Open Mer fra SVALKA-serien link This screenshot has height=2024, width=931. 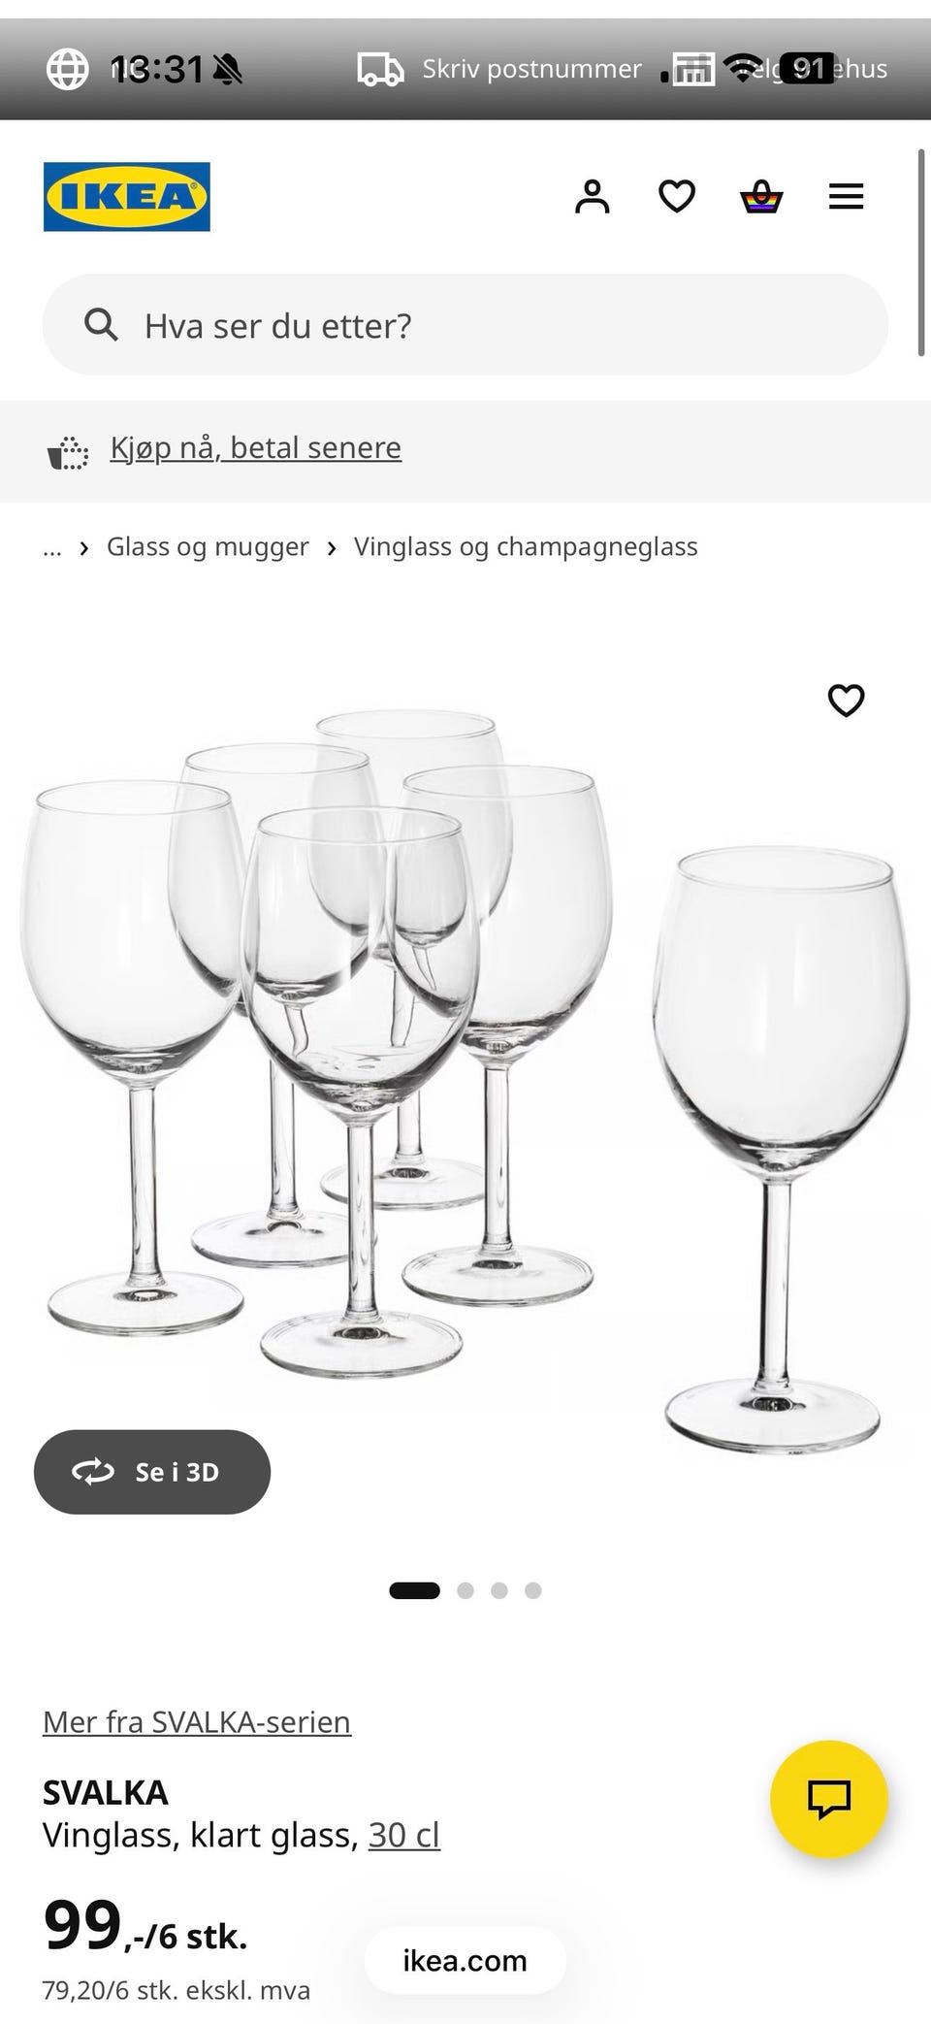click(x=197, y=1722)
